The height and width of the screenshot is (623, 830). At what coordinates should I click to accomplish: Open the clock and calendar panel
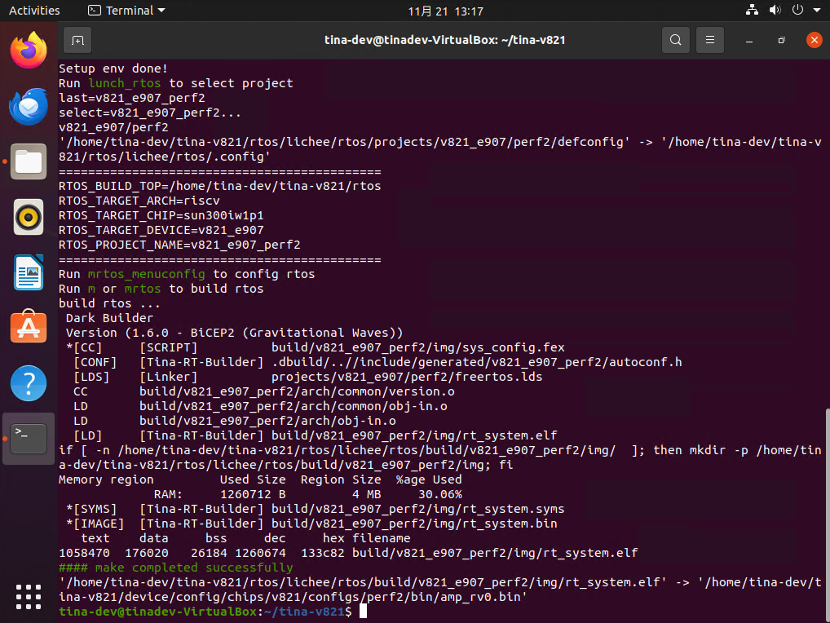pos(445,11)
